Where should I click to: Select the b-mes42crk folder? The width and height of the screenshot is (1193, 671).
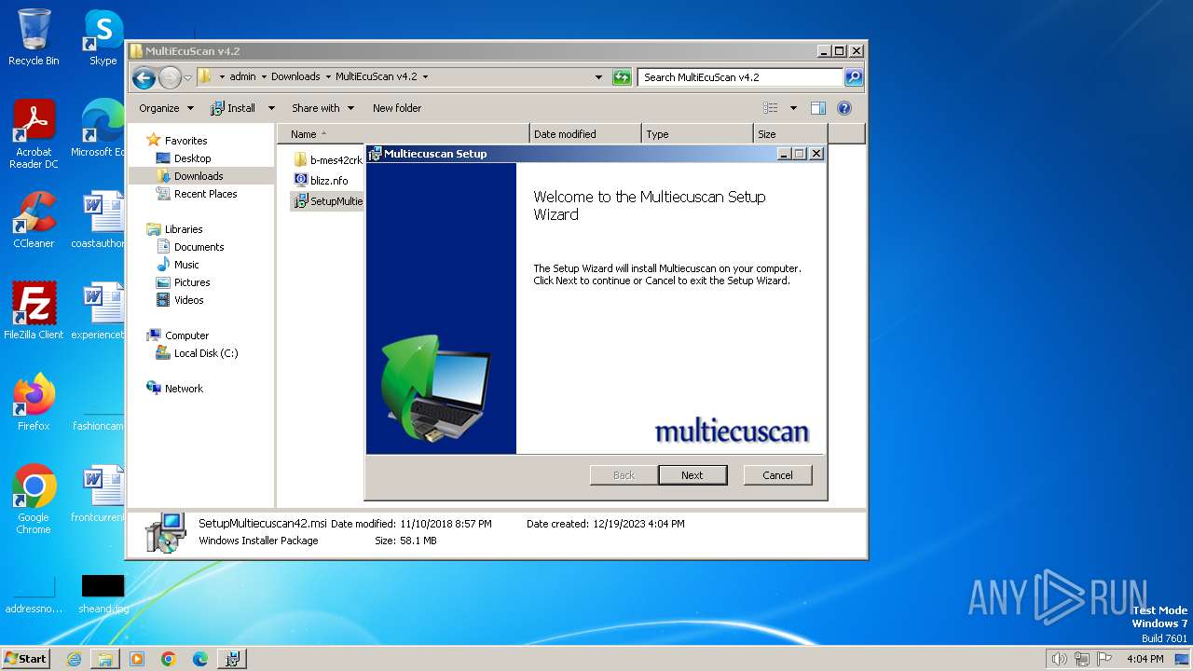click(327, 159)
